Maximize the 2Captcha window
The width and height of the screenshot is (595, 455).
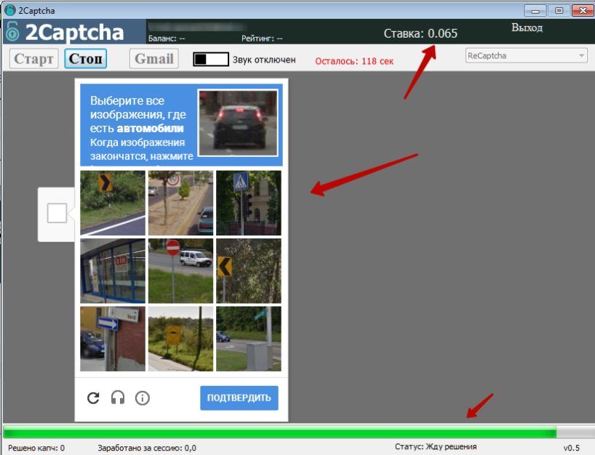pyautogui.click(x=559, y=10)
